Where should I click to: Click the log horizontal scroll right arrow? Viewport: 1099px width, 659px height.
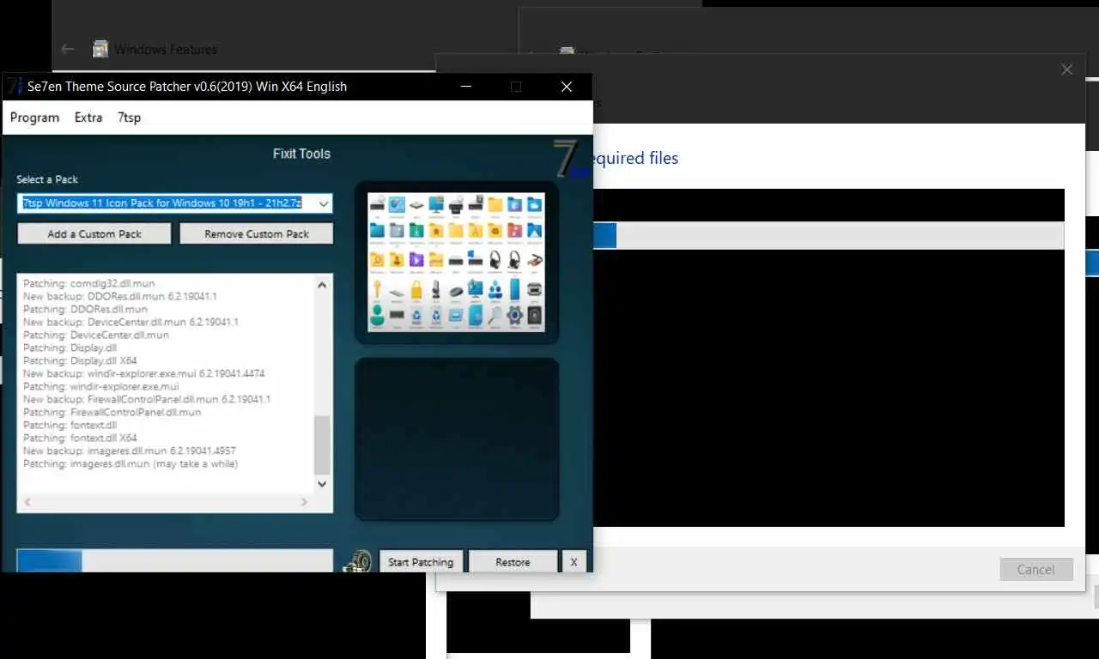click(x=304, y=502)
